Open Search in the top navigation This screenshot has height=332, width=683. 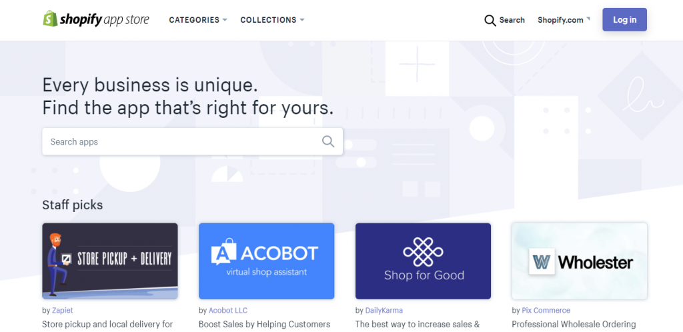512,20
